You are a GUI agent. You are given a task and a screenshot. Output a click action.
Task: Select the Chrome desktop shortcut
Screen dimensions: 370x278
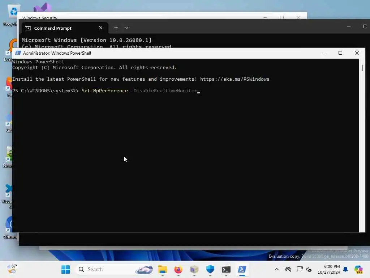pyautogui.click(x=10, y=227)
